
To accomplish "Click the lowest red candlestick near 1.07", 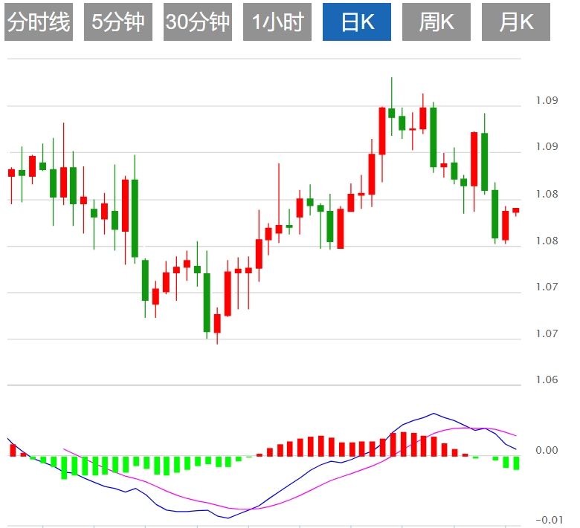I will [217, 323].
